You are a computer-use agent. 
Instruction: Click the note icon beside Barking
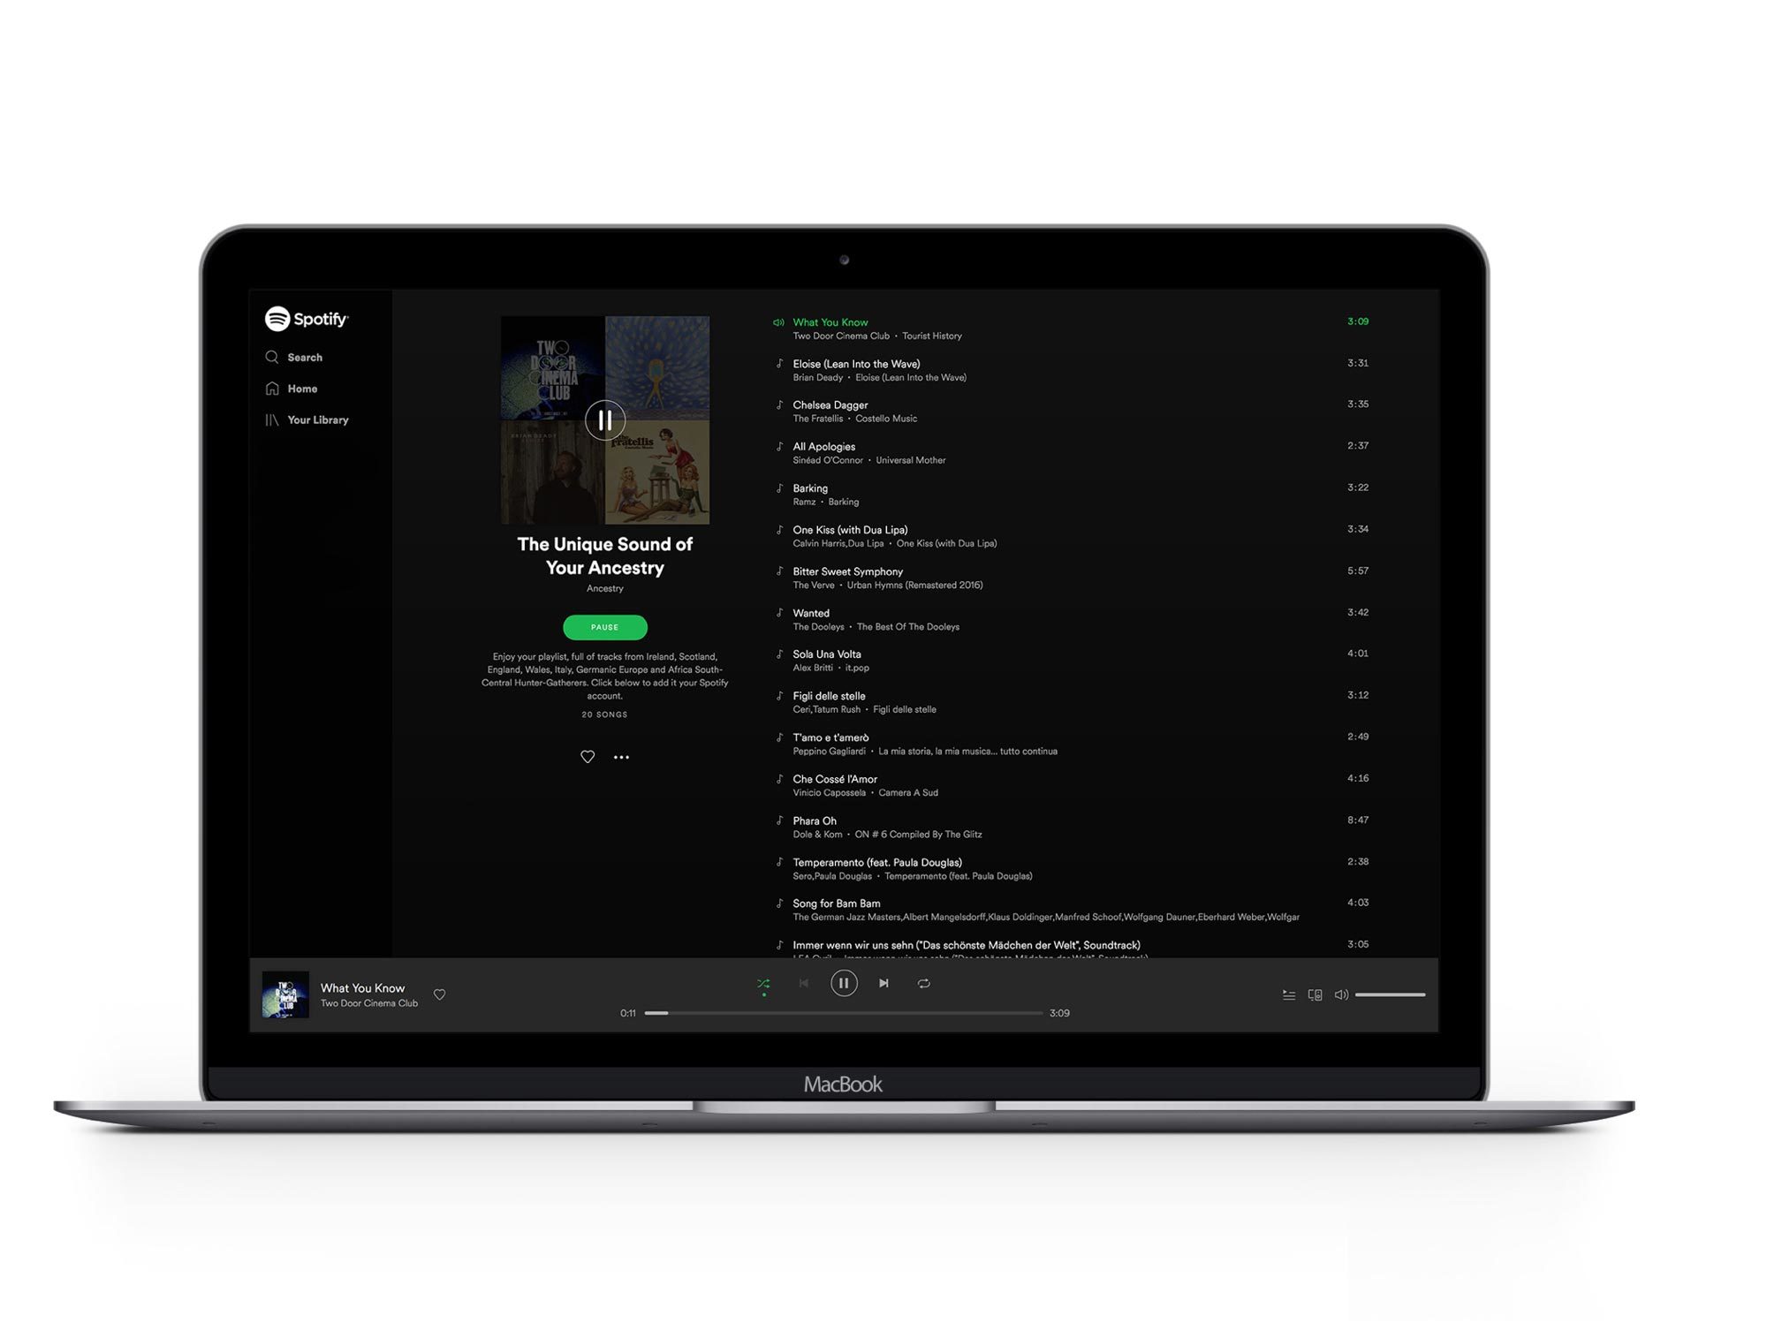click(779, 488)
